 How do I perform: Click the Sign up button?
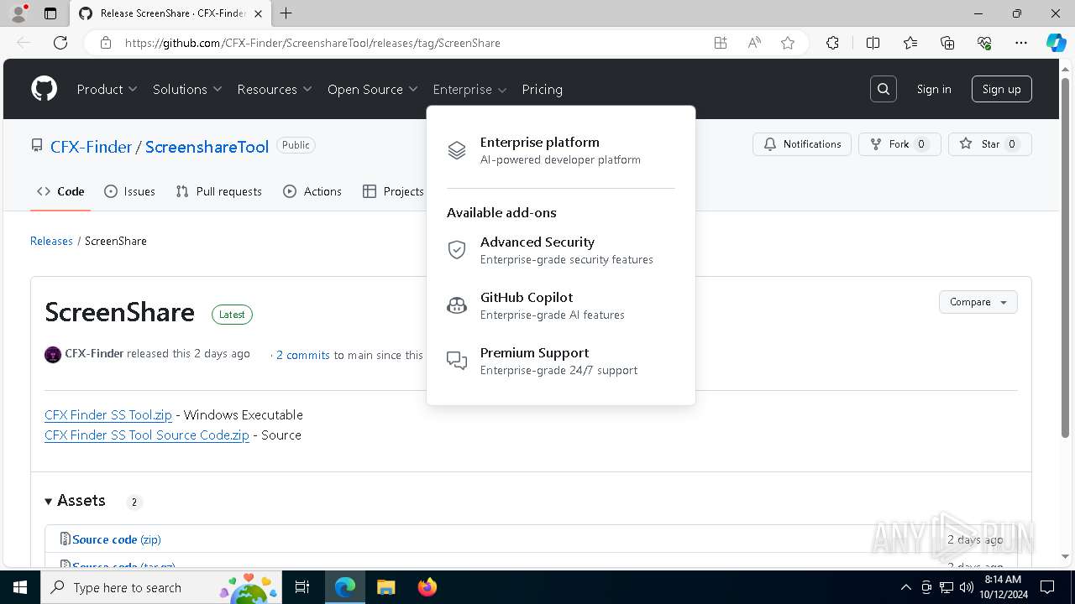[1001, 89]
